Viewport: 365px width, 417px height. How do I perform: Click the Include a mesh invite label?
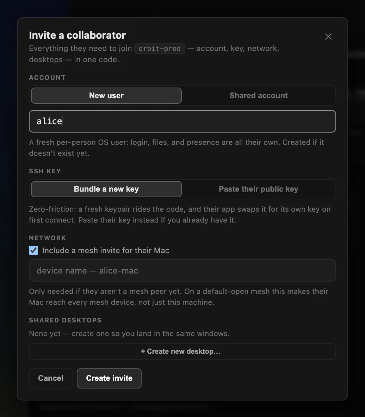pos(106,251)
